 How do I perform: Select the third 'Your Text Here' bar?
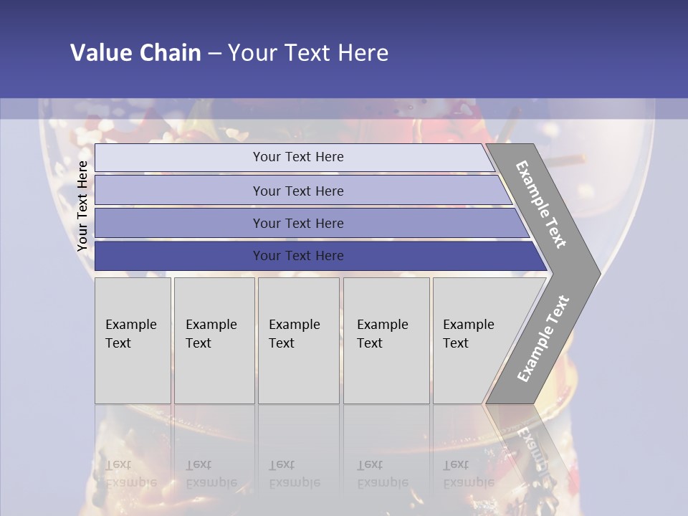click(x=298, y=223)
